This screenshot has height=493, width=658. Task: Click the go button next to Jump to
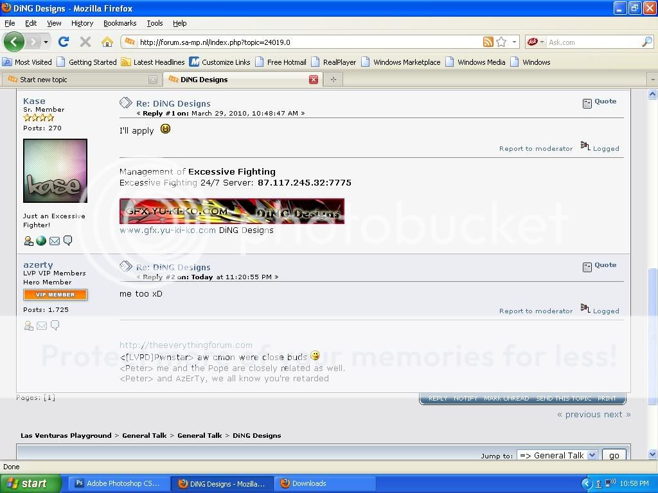coord(614,455)
